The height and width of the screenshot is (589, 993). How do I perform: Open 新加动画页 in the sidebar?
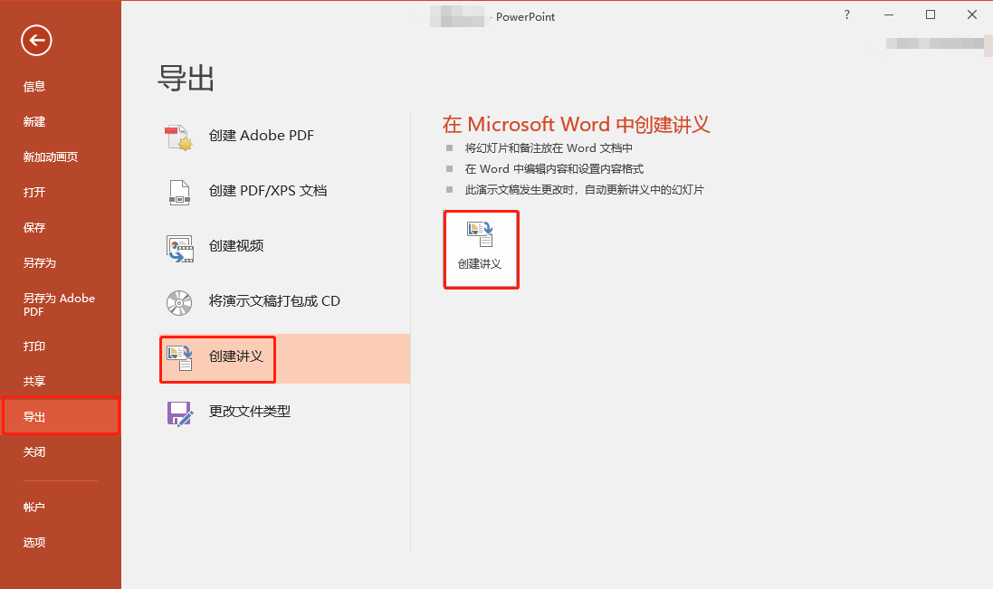pyautogui.click(x=51, y=157)
